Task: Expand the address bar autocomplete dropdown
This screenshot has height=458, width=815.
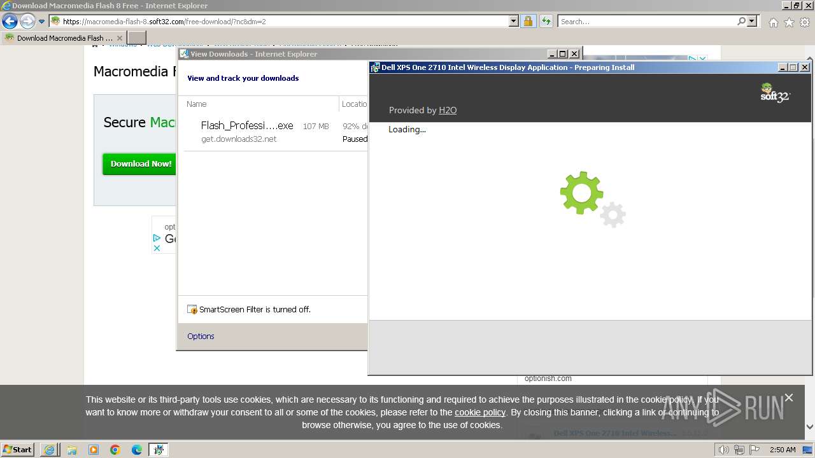Action: (514, 21)
